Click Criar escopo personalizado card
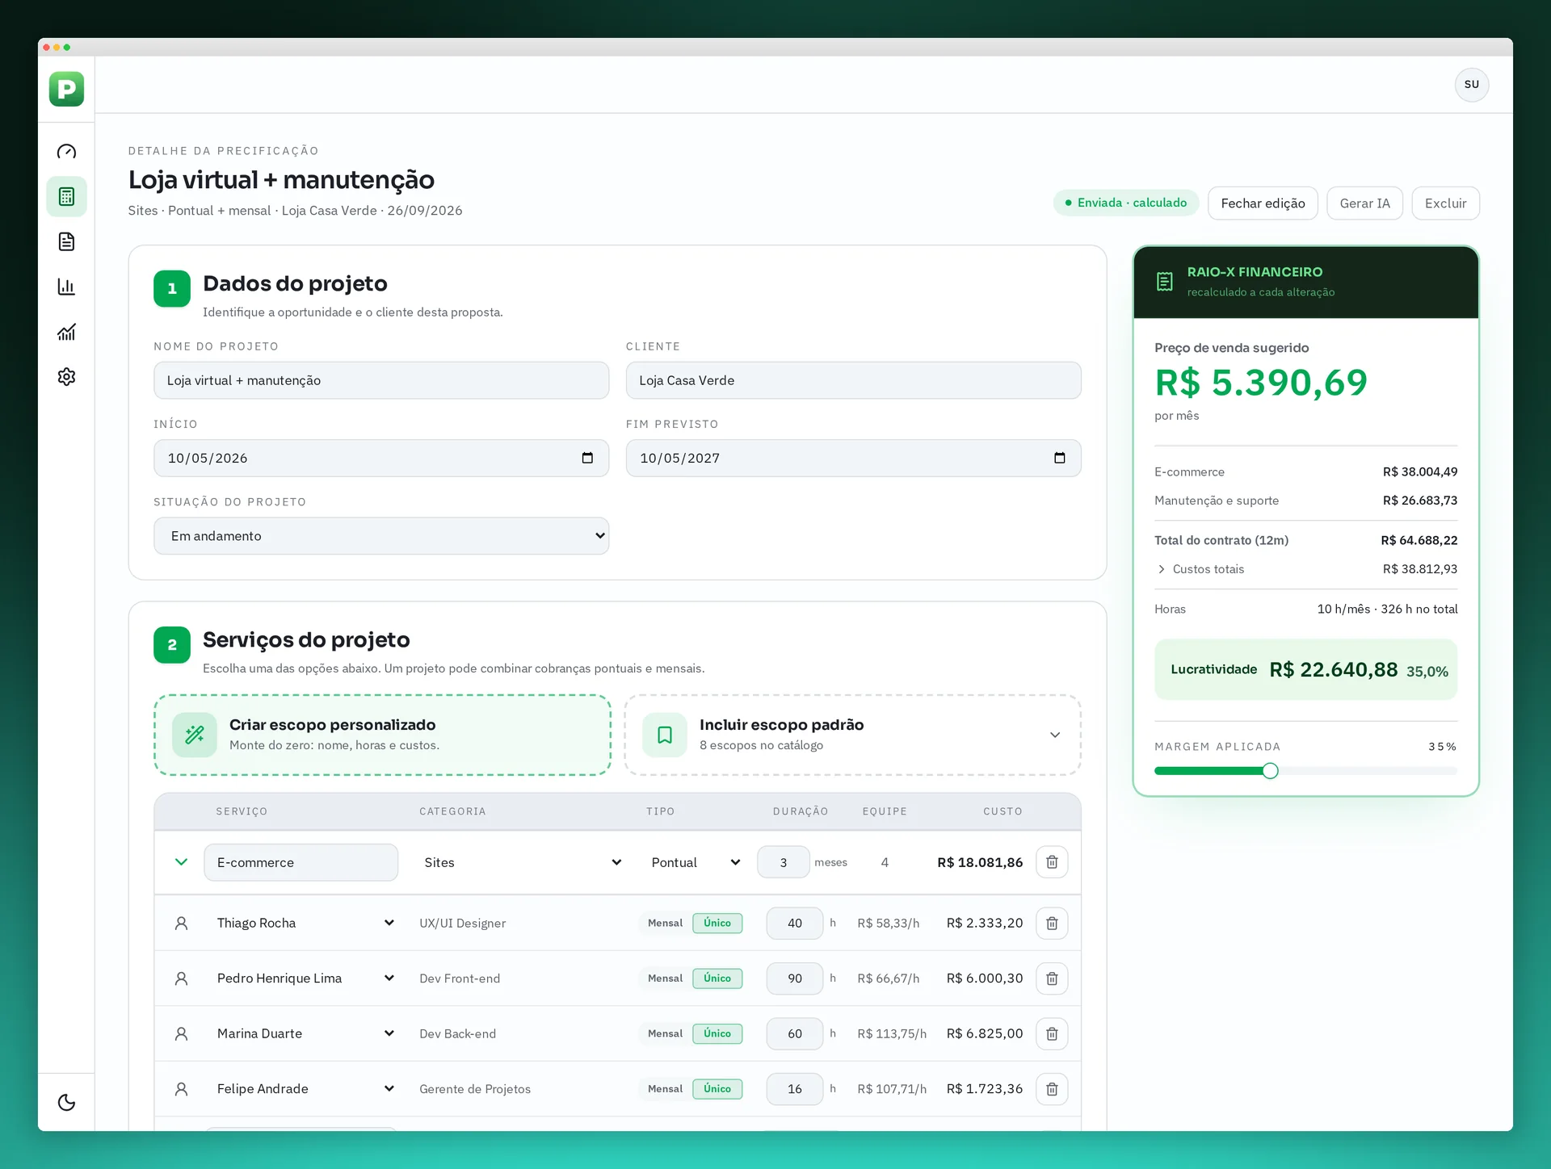 coord(382,735)
